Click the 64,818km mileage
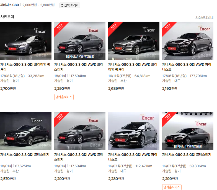This screenshot has width=217, height=190. point(142,76)
